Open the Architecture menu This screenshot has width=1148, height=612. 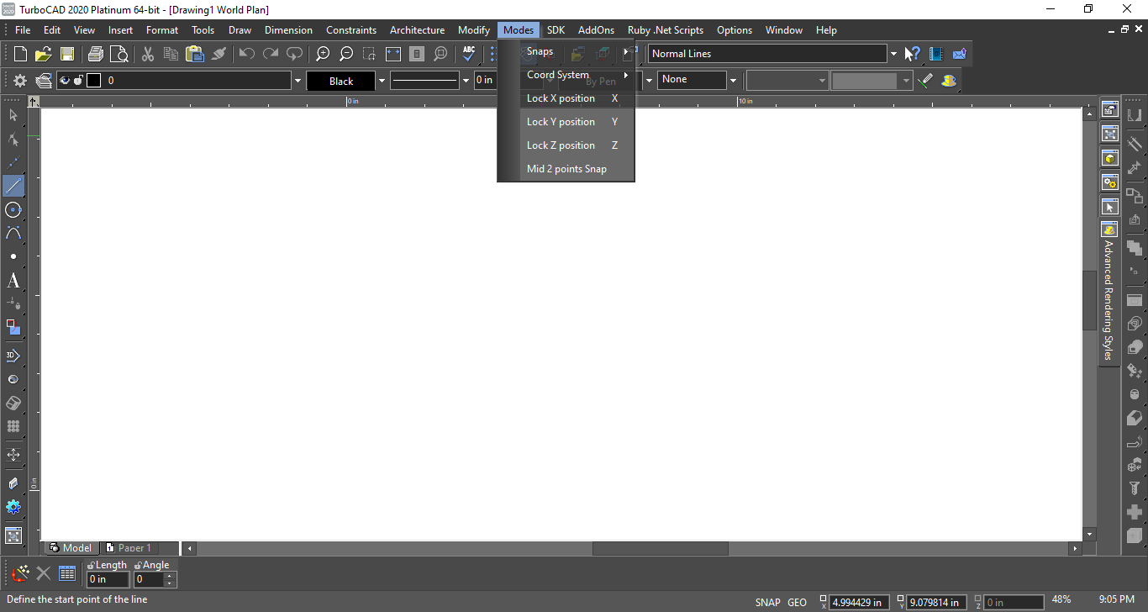417,30
